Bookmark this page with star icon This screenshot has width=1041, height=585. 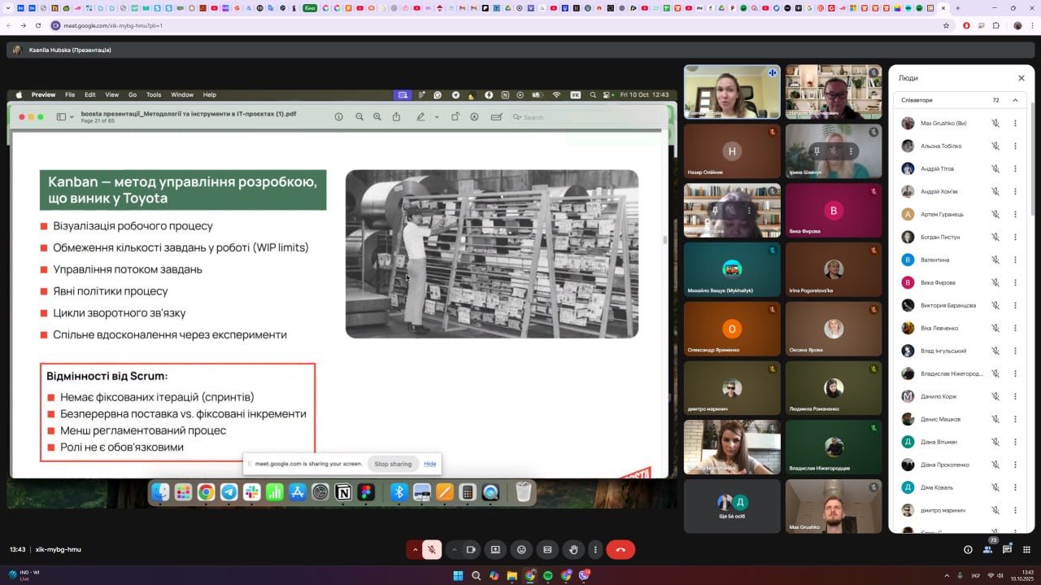946,25
